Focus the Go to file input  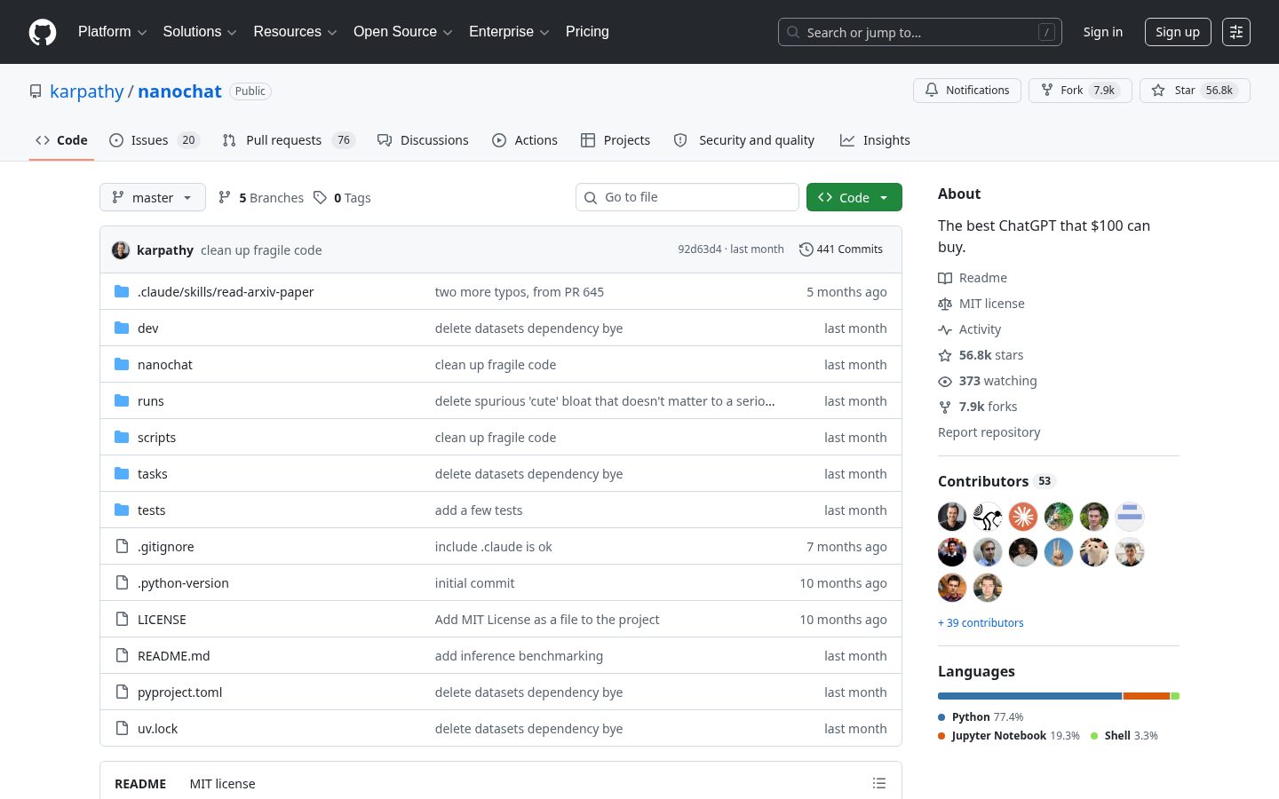pyautogui.click(x=687, y=197)
